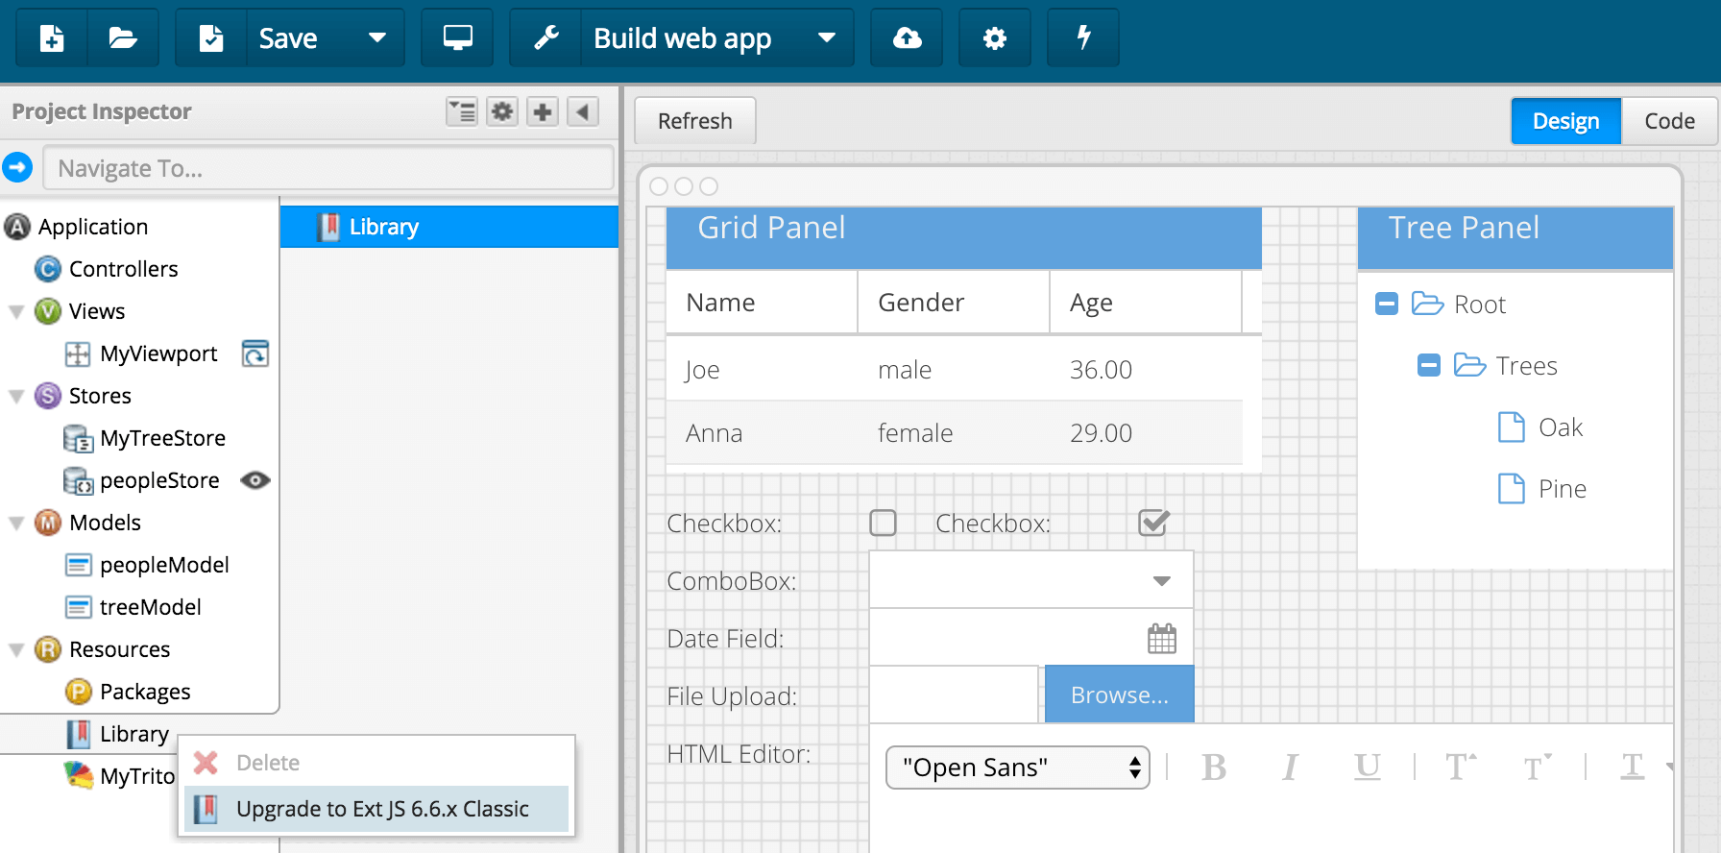Select the highlighted Library row in side panel
The height and width of the screenshot is (853, 1721).
pyautogui.click(x=449, y=227)
